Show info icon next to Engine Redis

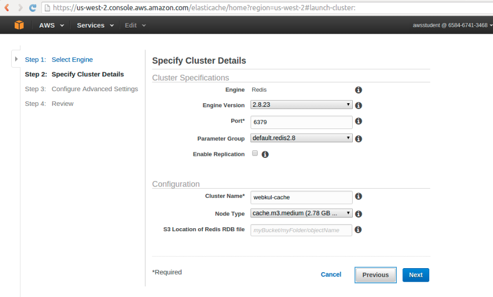358,90
